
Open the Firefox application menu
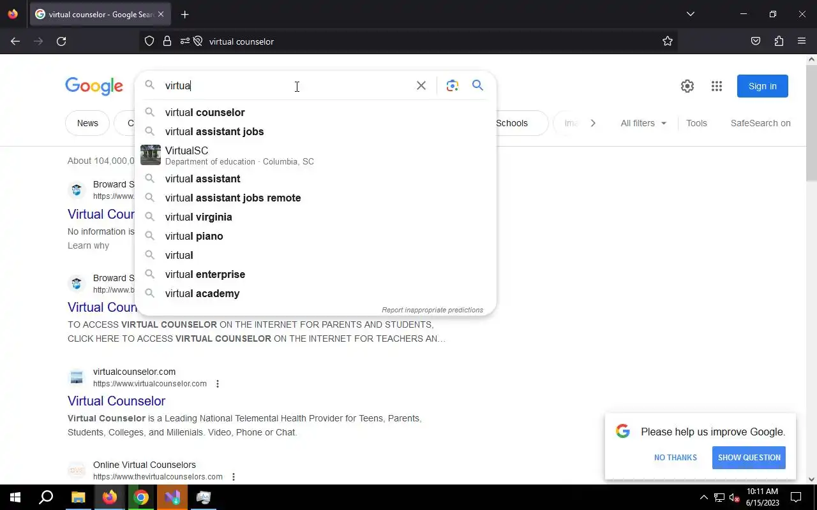point(802,41)
